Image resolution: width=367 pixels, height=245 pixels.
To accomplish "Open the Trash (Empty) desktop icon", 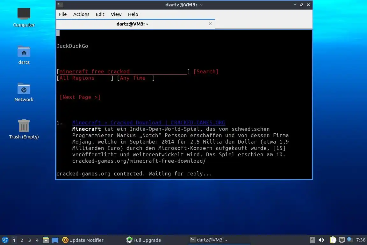I will [x=24, y=129].
